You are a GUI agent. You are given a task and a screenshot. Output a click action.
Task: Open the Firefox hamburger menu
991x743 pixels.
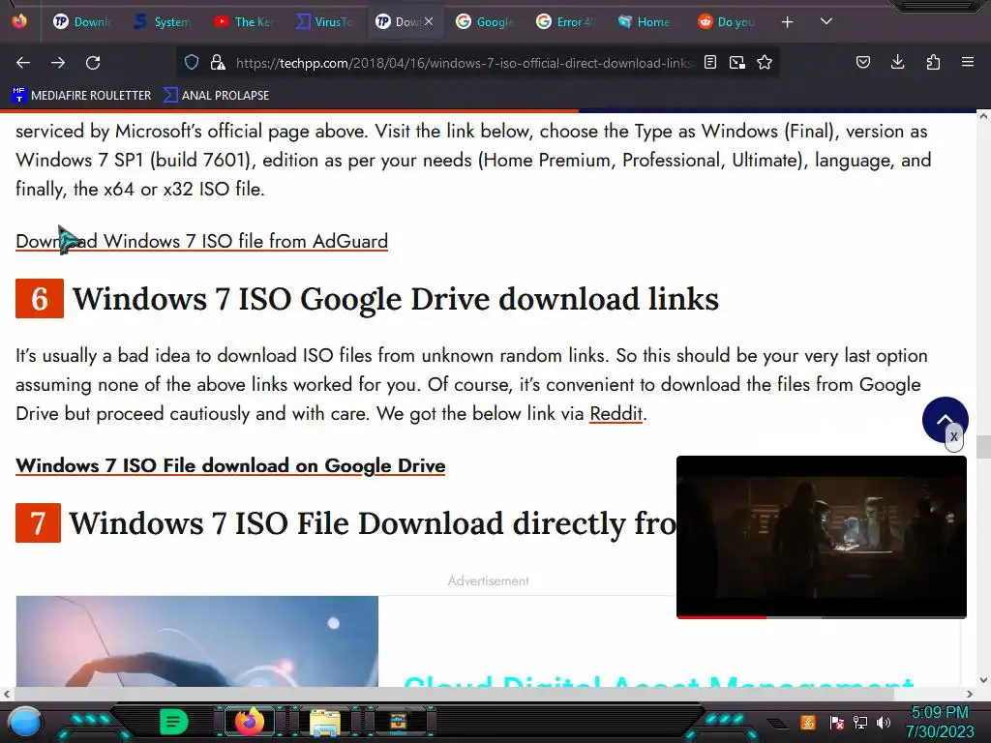pos(968,62)
